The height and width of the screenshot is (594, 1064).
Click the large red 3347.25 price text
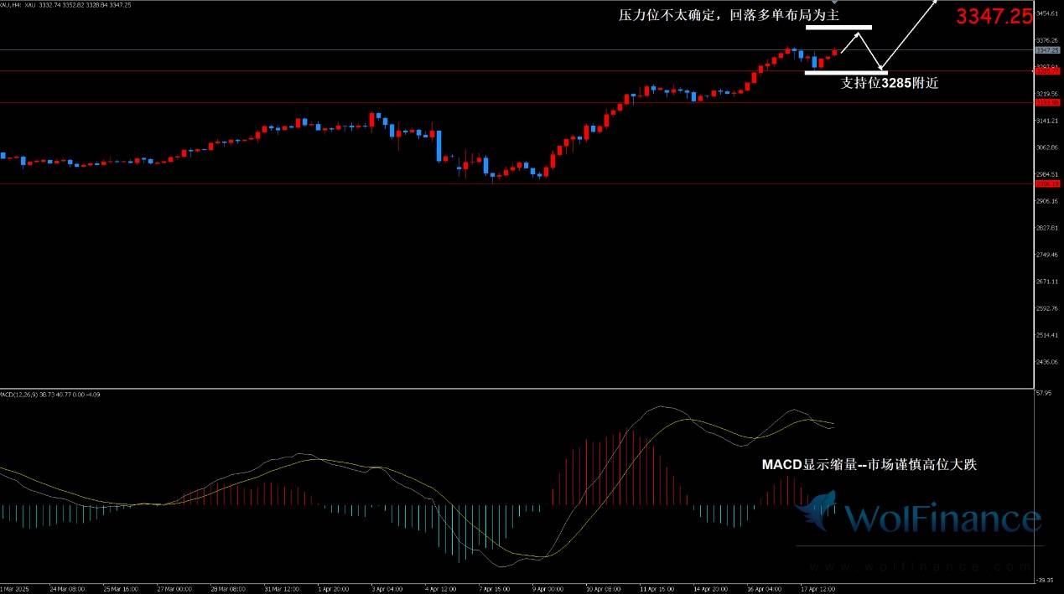click(994, 16)
